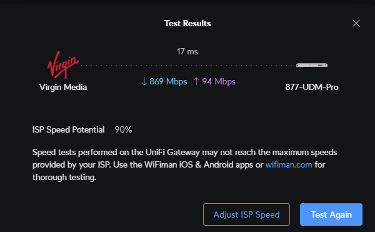Click the 17 ms latency value
The height and width of the screenshot is (232, 375).
(x=187, y=51)
